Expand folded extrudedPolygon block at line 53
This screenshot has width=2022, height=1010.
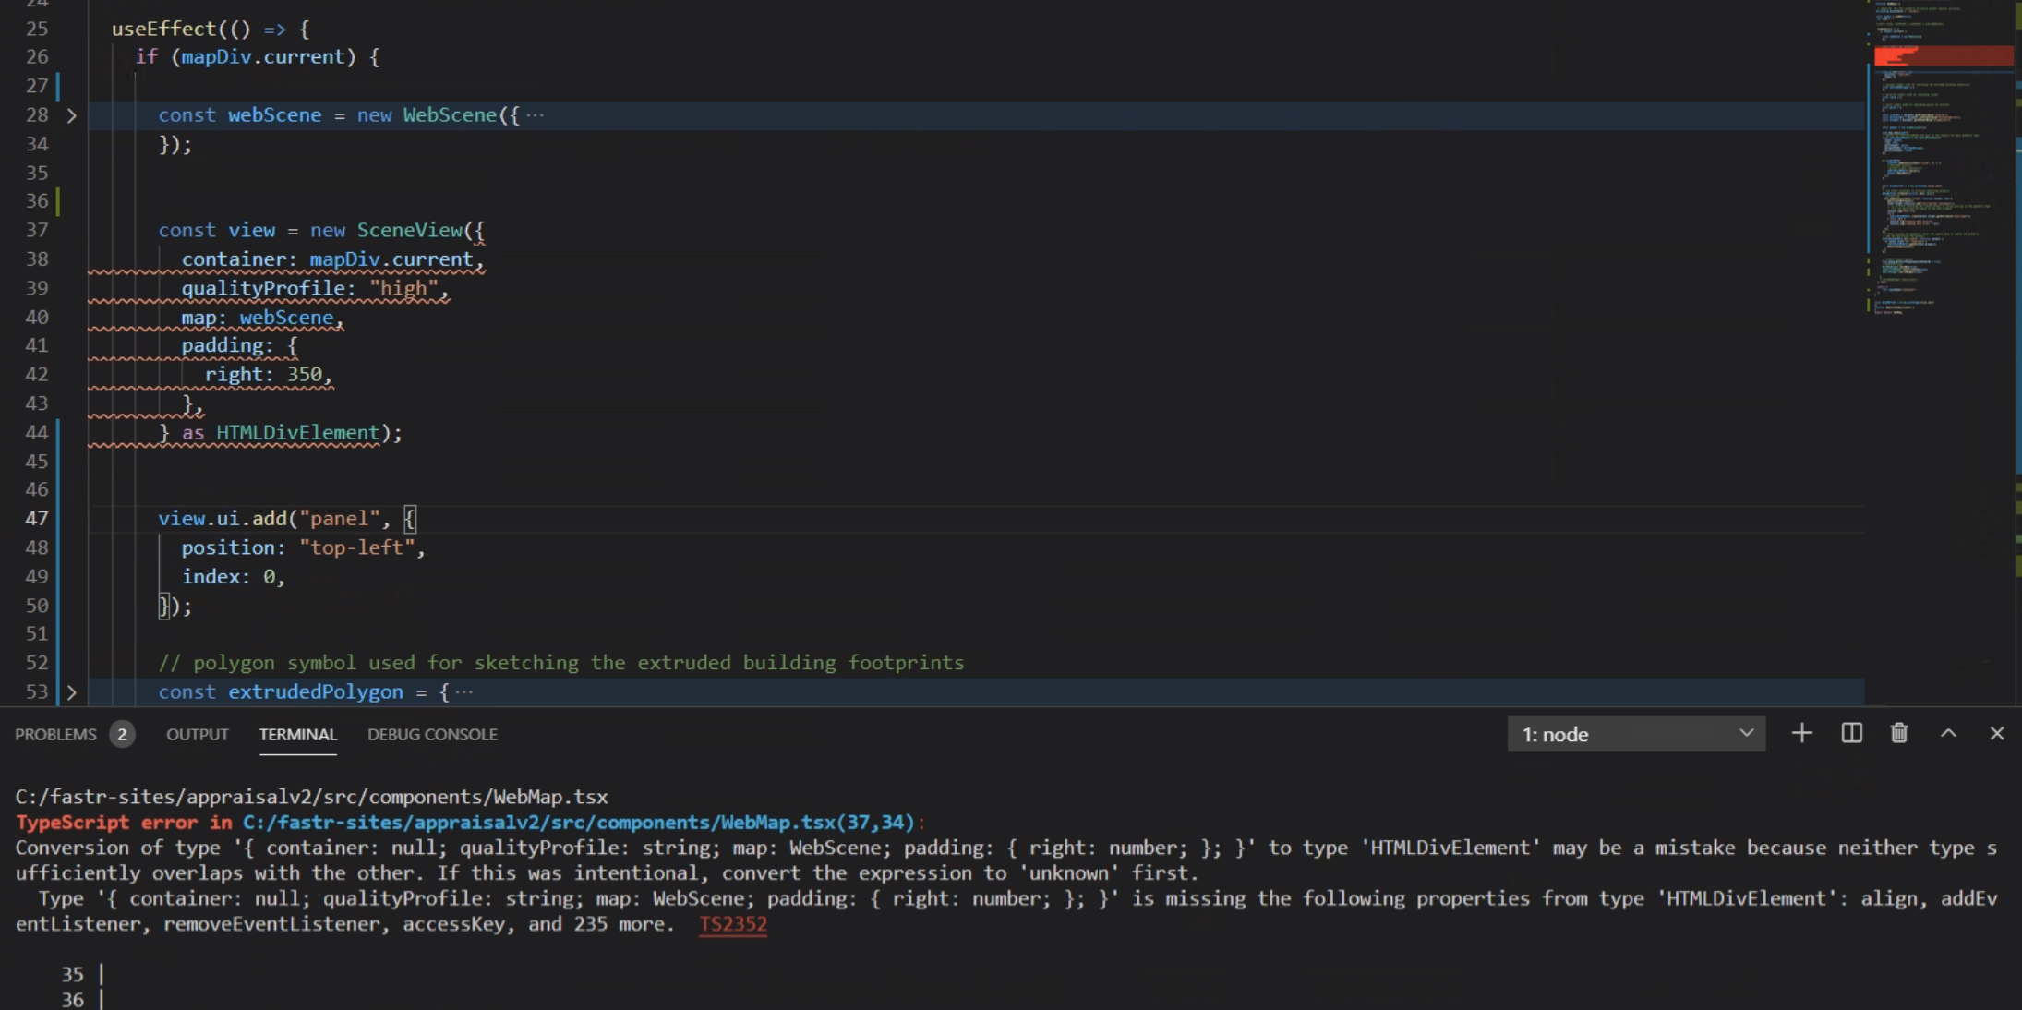point(71,692)
